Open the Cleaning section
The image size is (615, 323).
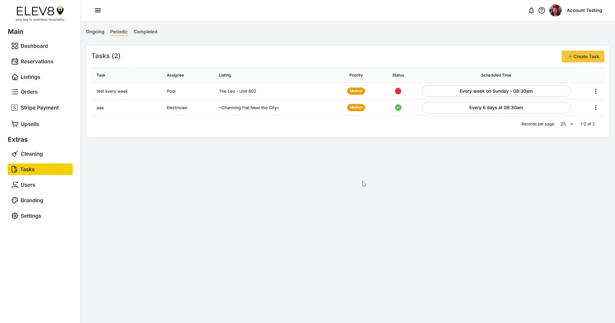[31, 154]
